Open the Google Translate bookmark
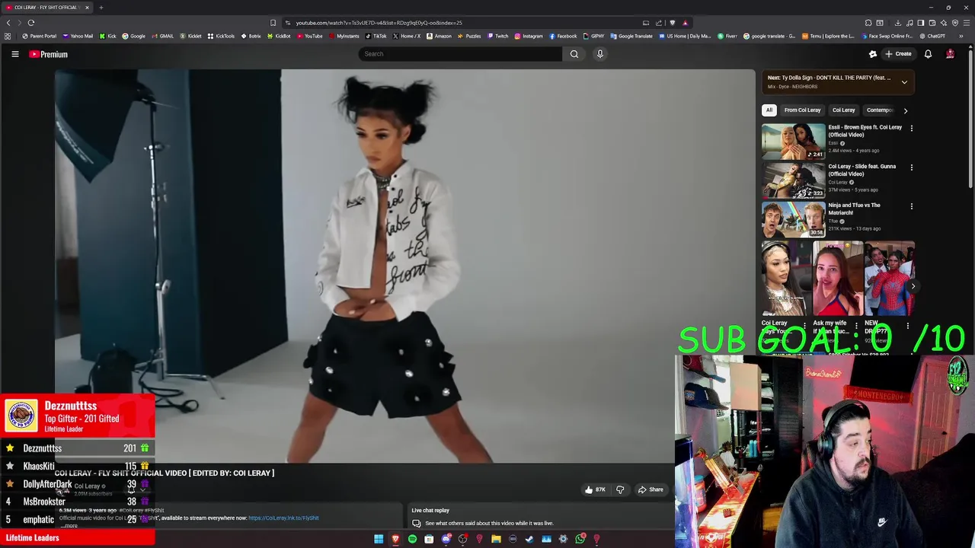This screenshot has width=975, height=548. (631, 36)
